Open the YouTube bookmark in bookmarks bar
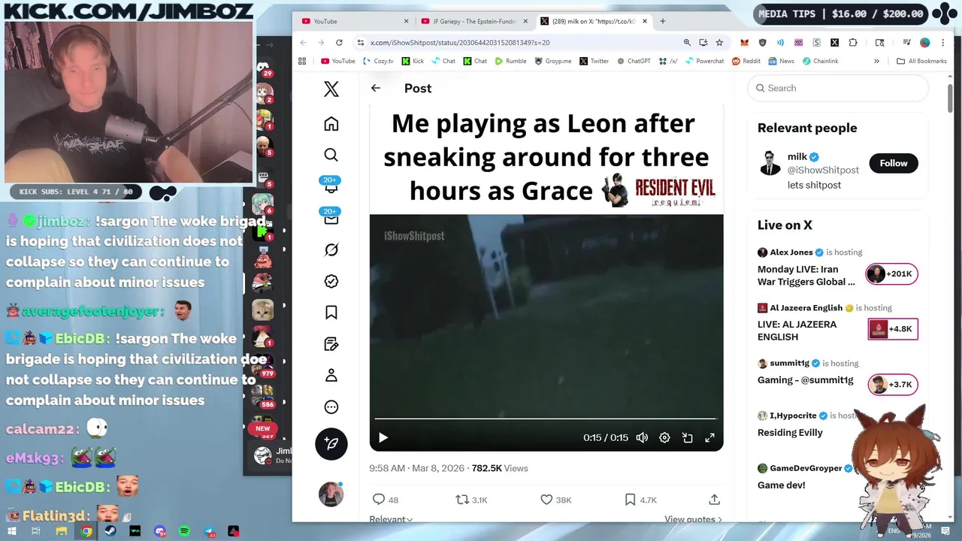This screenshot has width=962, height=541. 337,61
